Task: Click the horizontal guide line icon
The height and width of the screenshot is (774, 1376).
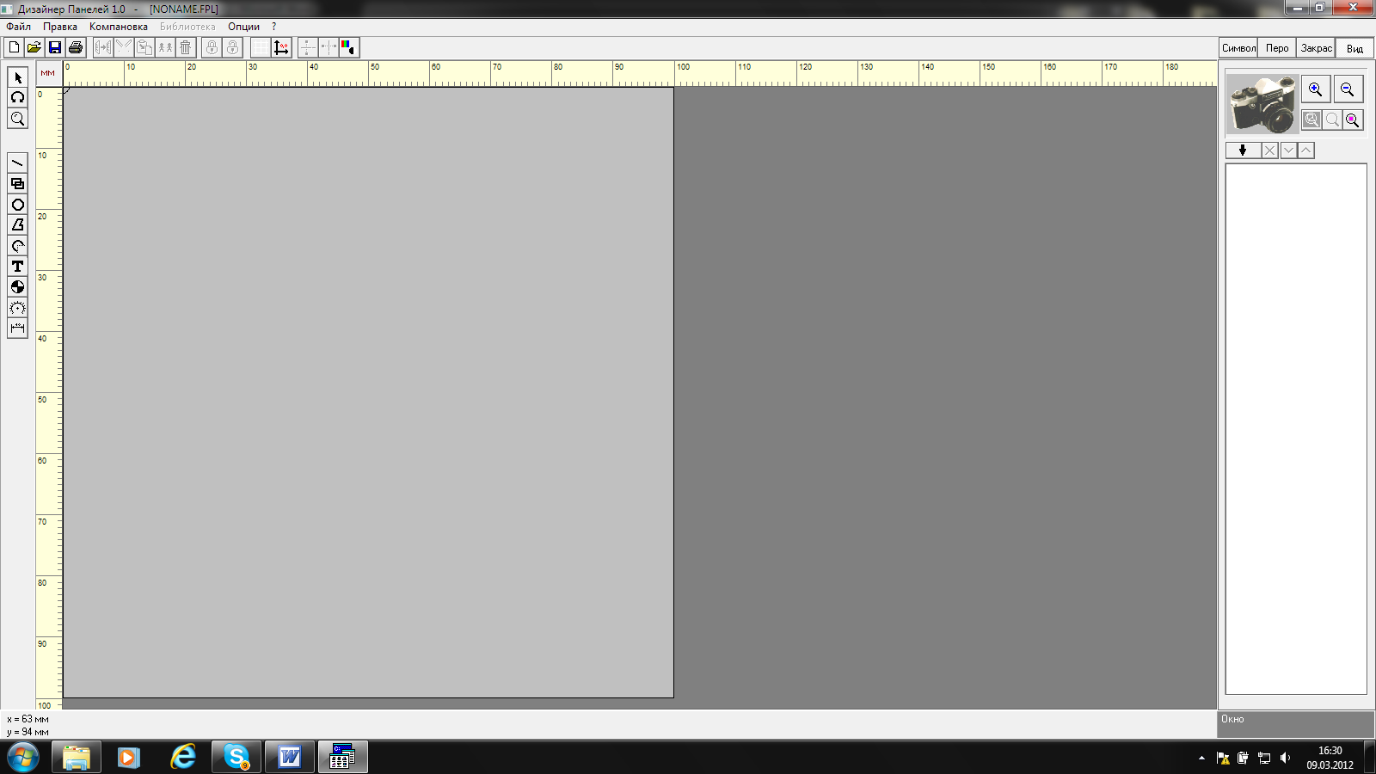Action: click(x=329, y=47)
